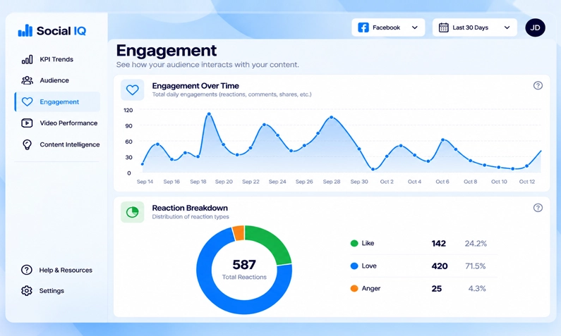Click help icon on Engagement Over Time card
The image size is (561, 336).
tap(538, 85)
